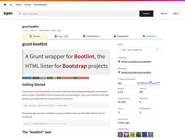Open the Issues count 0 link
The image size is (185, 138).
tap(119, 112)
